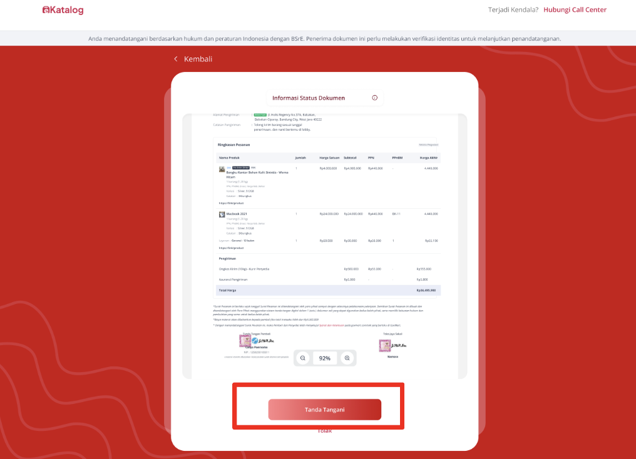Viewport: 636px width, 459px height.
Task: Expand the Informasi Status Dokumen bar
Action: point(324,98)
